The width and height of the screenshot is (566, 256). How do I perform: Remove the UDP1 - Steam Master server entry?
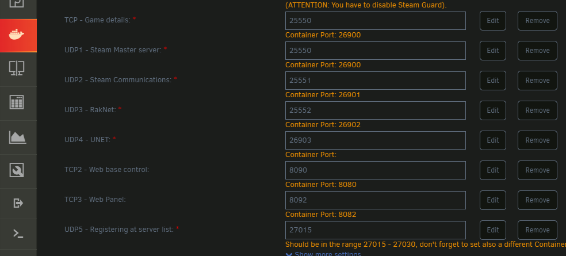537,51
